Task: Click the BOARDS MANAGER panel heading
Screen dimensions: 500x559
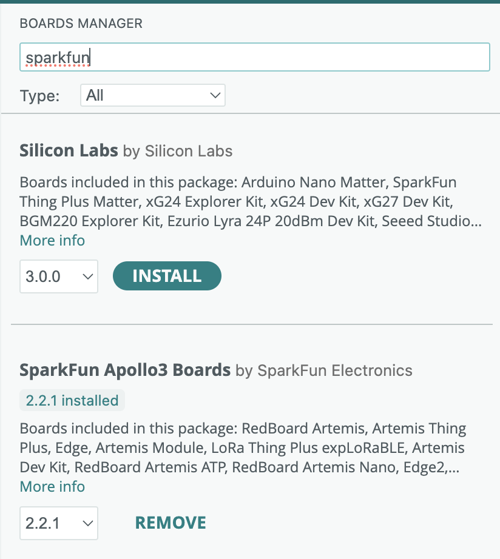Action: tap(81, 24)
